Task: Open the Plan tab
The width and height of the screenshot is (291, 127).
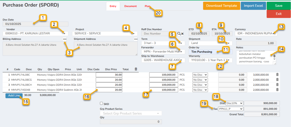Action: 147,6
